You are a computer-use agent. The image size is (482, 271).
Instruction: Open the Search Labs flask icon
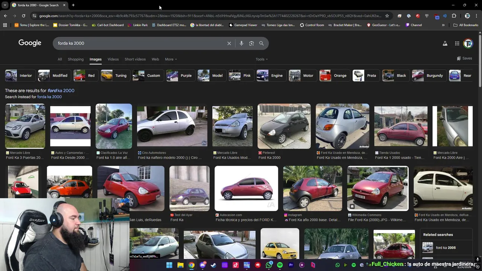[445, 43]
